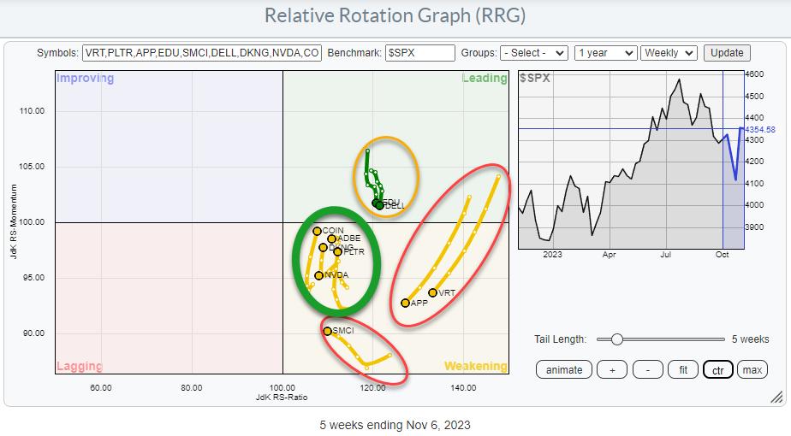Click the COIN marker on graph
The height and width of the screenshot is (436, 791).
click(317, 231)
